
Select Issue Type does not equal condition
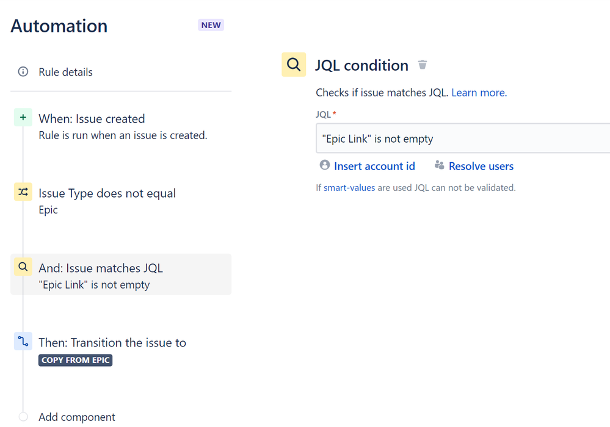click(x=107, y=193)
